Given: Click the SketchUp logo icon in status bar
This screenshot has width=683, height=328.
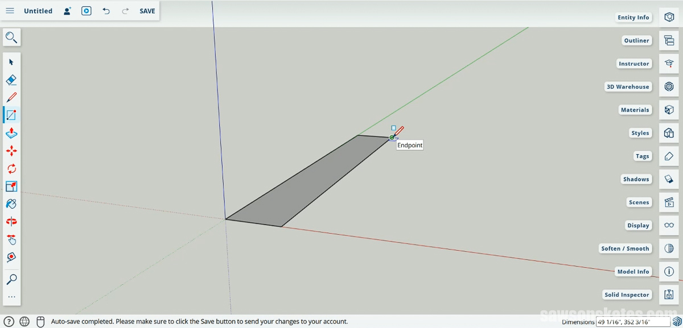Looking at the screenshot, I should pos(677,322).
